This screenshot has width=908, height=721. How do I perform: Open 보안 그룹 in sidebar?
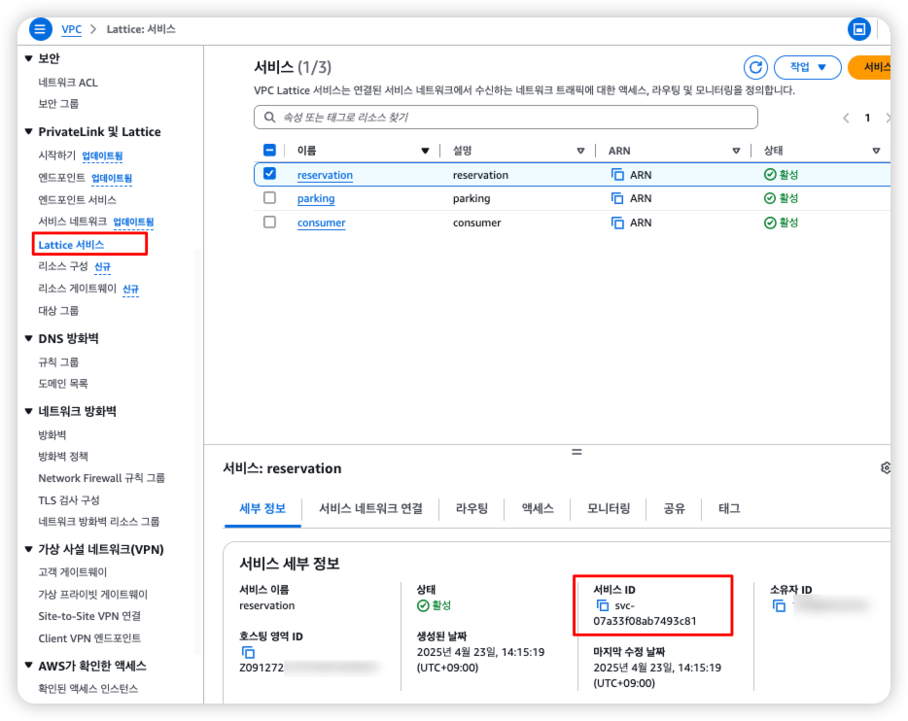[58, 104]
